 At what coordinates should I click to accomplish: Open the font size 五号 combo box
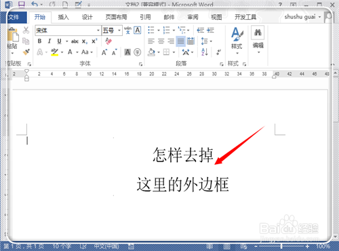112,31
